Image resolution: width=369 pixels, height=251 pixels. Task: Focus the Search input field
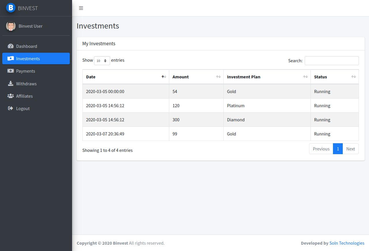pos(332,61)
